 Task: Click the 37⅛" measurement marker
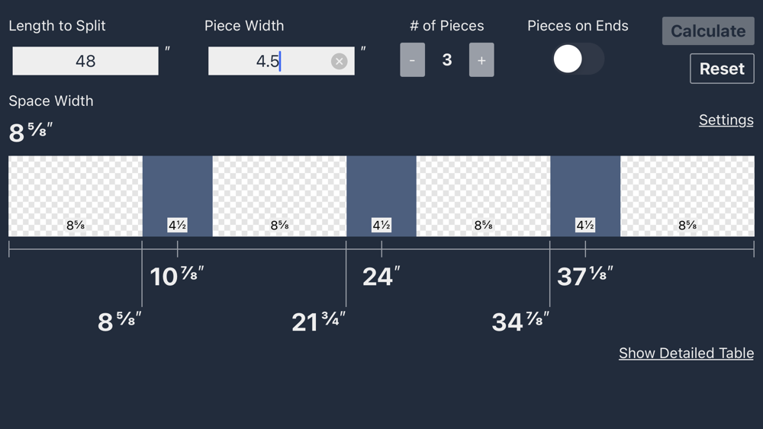pos(585,276)
